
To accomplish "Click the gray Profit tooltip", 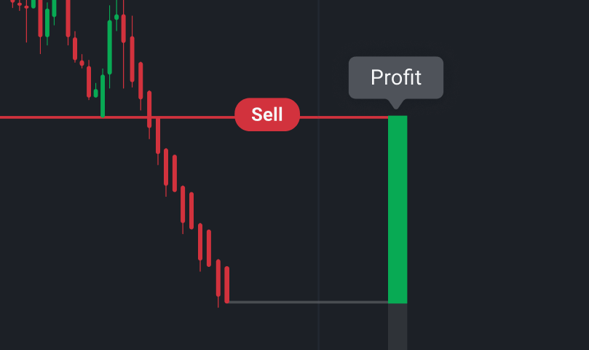I will click(395, 77).
